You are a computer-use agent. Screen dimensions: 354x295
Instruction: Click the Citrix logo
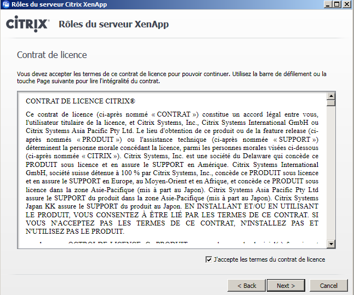tap(27, 24)
